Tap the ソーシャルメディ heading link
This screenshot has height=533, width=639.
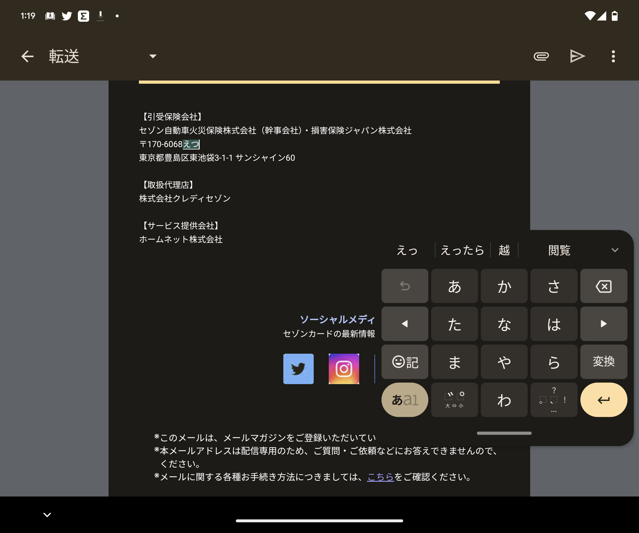337,319
